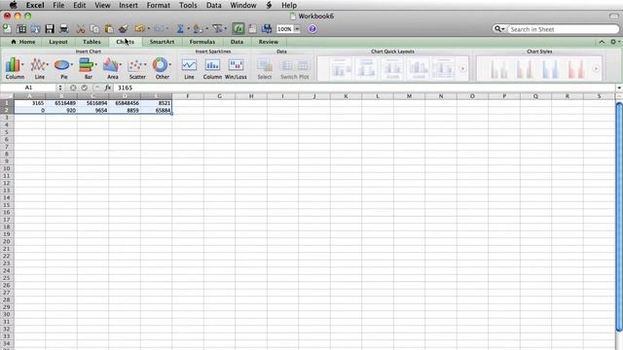Select the gray chart style thumbnail
This screenshot has width=623, height=350.
tap(498, 69)
